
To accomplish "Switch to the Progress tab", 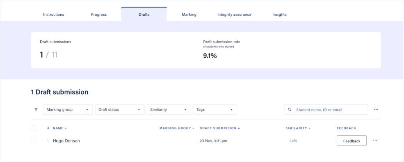I will click(99, 15).
